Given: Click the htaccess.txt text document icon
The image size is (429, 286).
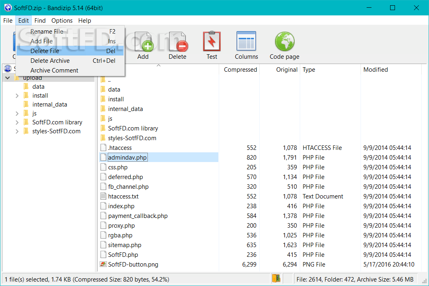Looking at the screenshot, I should tap(103, 196).
